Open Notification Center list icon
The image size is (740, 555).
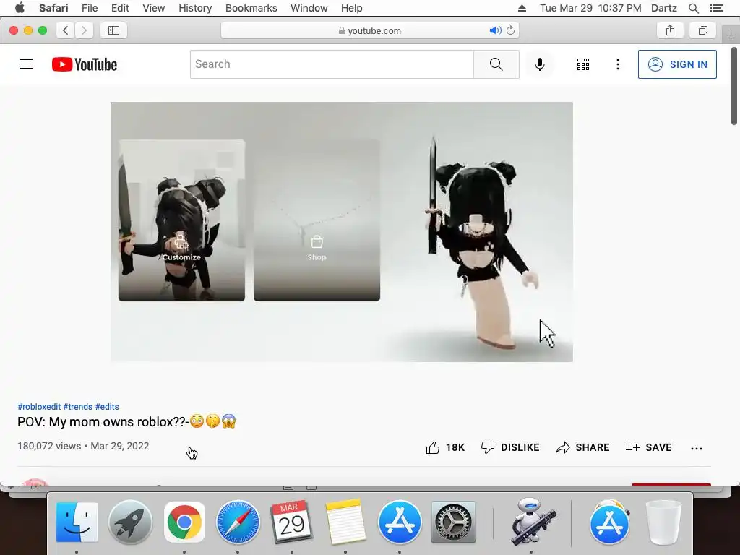click(717, 8)
